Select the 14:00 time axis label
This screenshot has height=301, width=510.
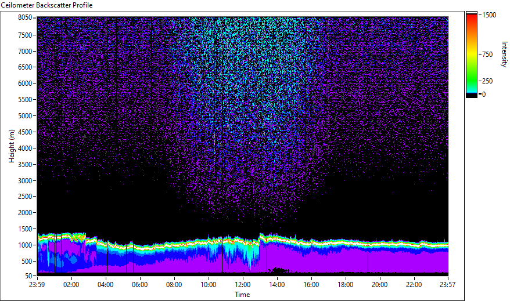coord(277,285)
